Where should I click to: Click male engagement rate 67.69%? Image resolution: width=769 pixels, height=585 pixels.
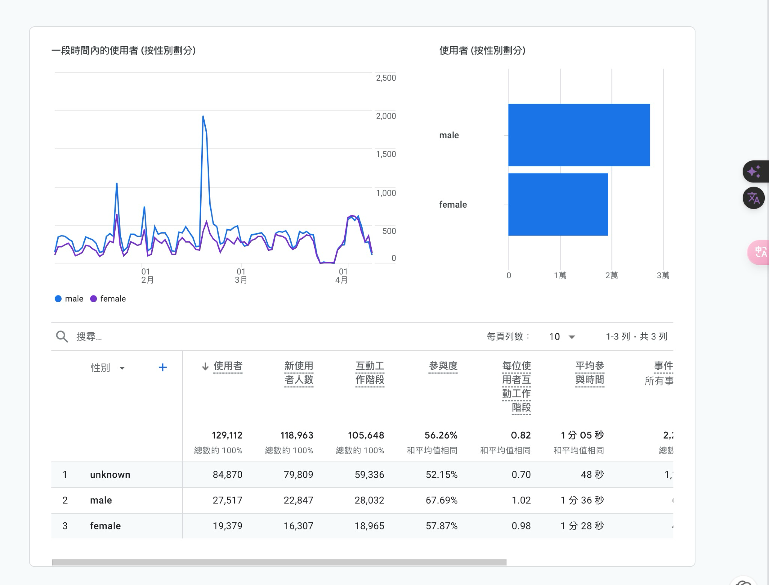pyautogui.click(x=442, y=500)
